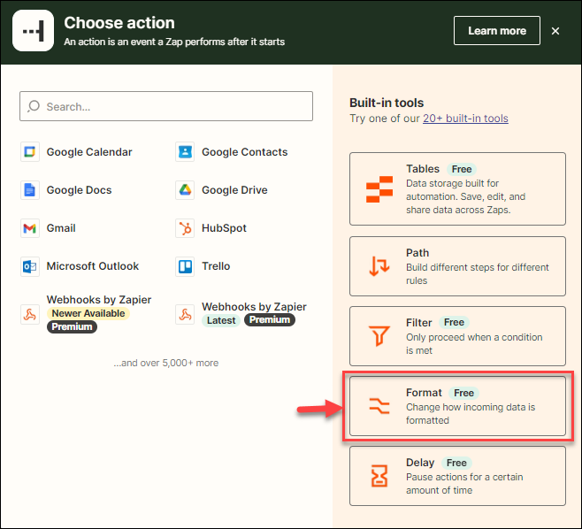Click the Google Contacts app icon
The image size is (582, 529).
185,152
